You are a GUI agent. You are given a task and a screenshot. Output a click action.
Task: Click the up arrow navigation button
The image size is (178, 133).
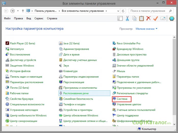click(x=23, y=11)
